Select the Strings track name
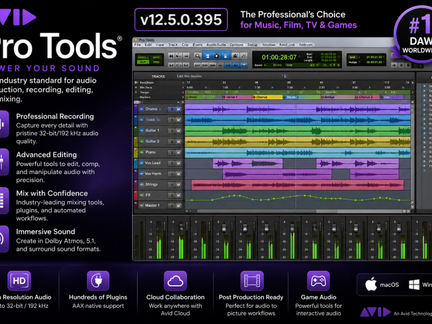Image resolution: width=432 pixels, height=324 pixels. point(151,185)
